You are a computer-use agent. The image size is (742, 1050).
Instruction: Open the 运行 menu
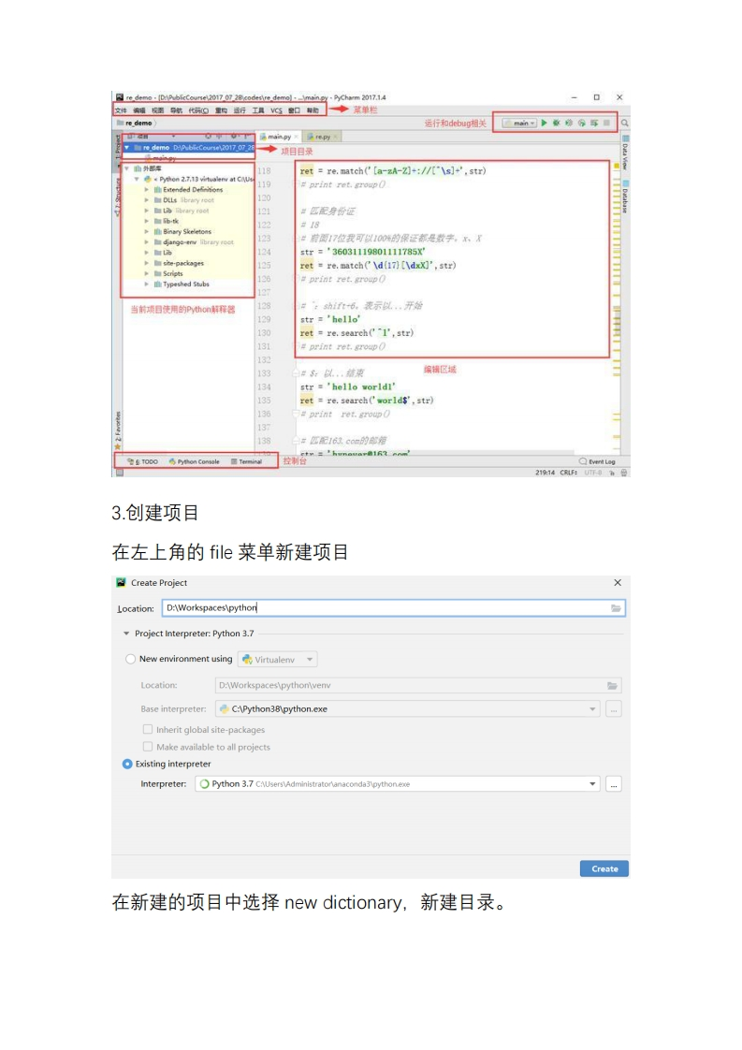240,110
